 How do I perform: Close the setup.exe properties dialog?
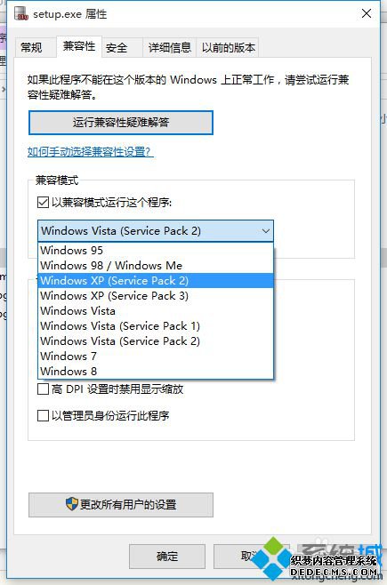point(367,14)
